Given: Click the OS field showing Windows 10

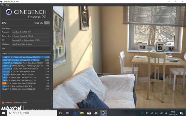Looking at the screenshot, I should click(31, 40).
